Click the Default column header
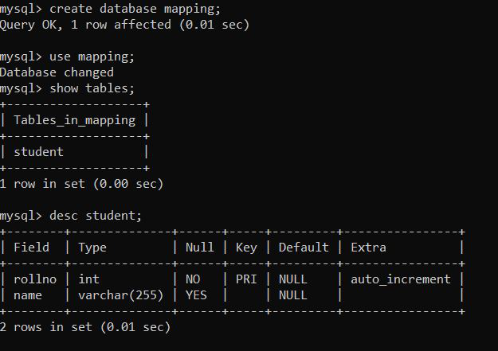The height and width of the screenshot is (351, 498). click(303, 248)
